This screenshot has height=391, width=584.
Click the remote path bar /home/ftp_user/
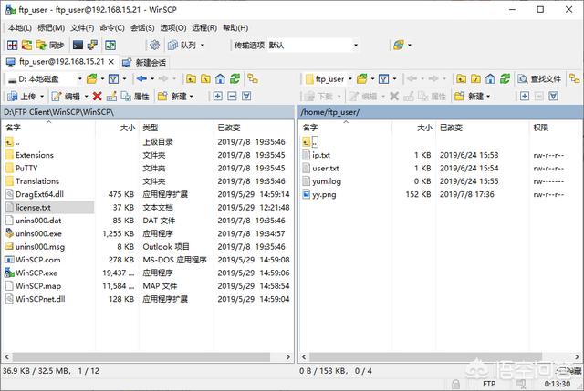point(441,112)
